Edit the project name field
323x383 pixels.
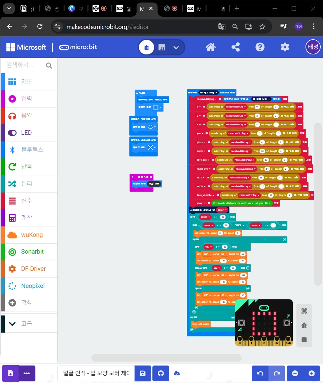pyautogui.click(x=96, y=373)
